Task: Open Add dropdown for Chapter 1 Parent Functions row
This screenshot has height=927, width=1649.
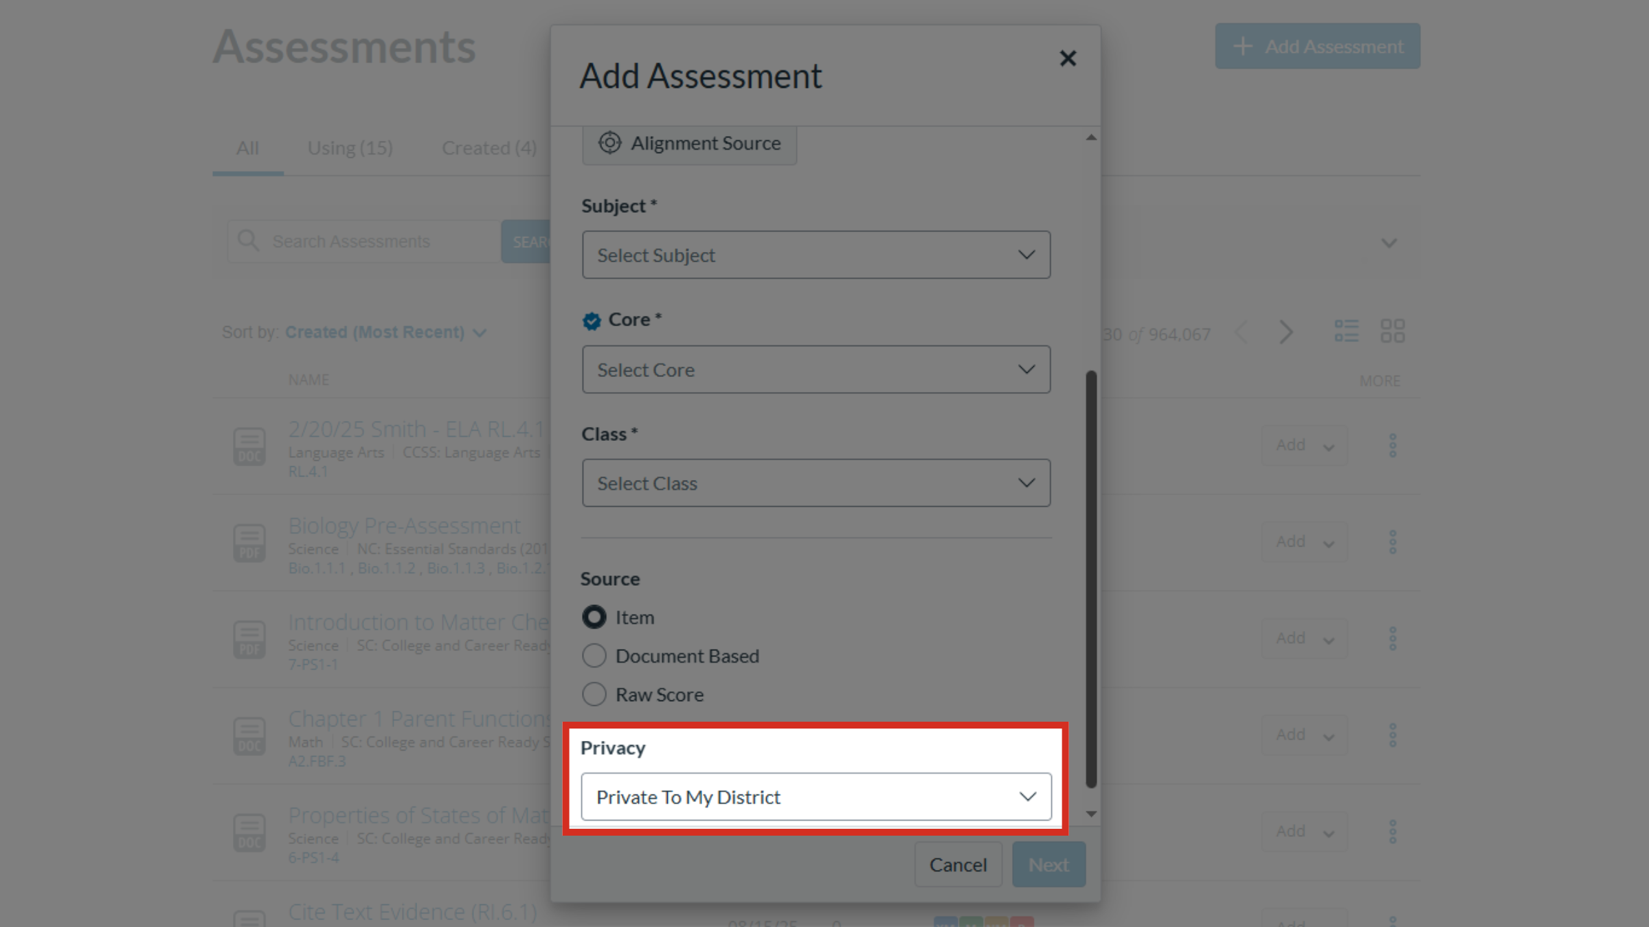Action: 1304,735
